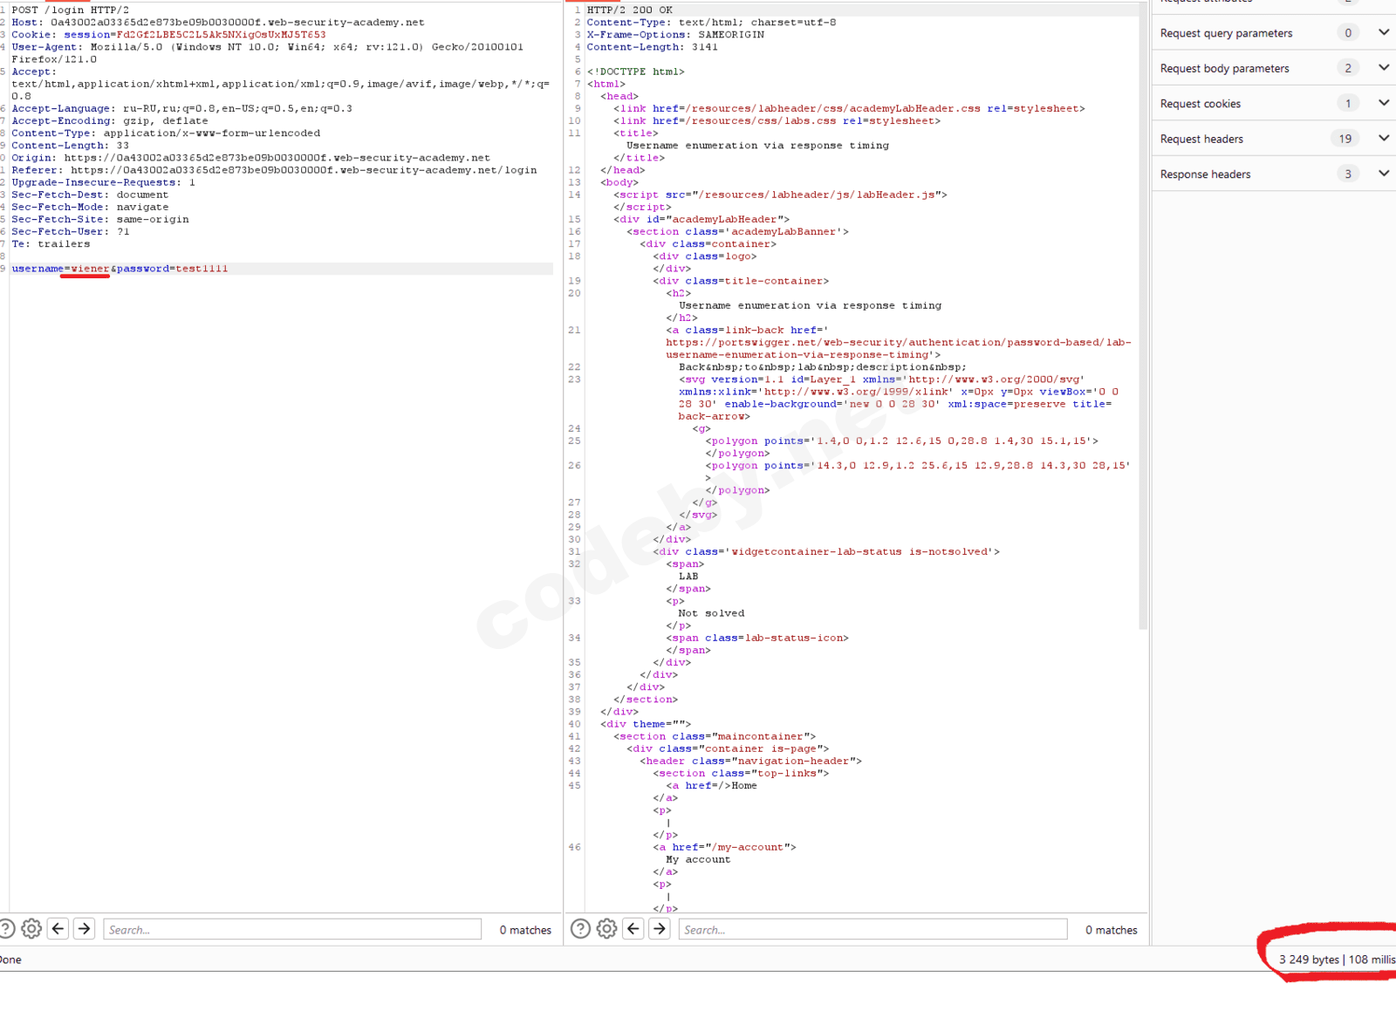Go to next match in response search
1396x1025 pixels.
point(660,929)
